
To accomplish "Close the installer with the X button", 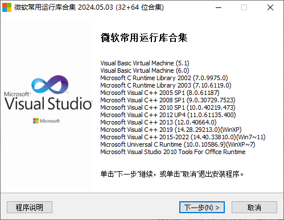I will [x=270, y=7].
